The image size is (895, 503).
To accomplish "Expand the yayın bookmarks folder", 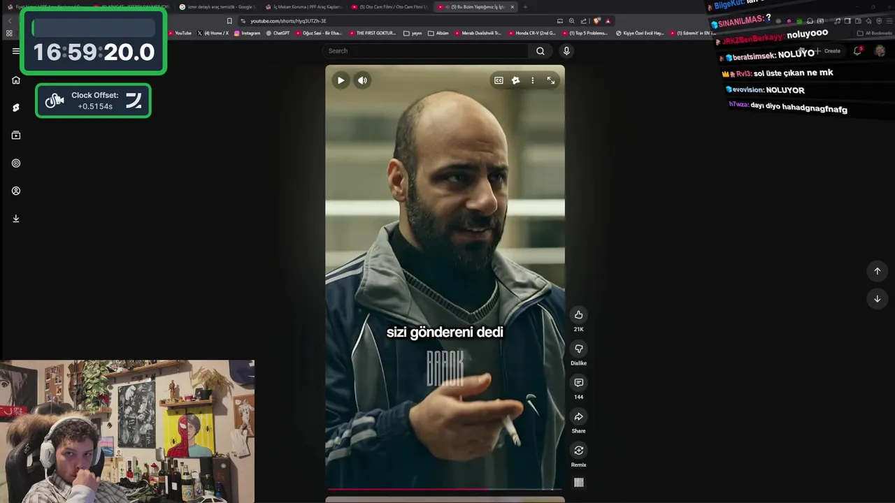I will click(x=413, y=33).
